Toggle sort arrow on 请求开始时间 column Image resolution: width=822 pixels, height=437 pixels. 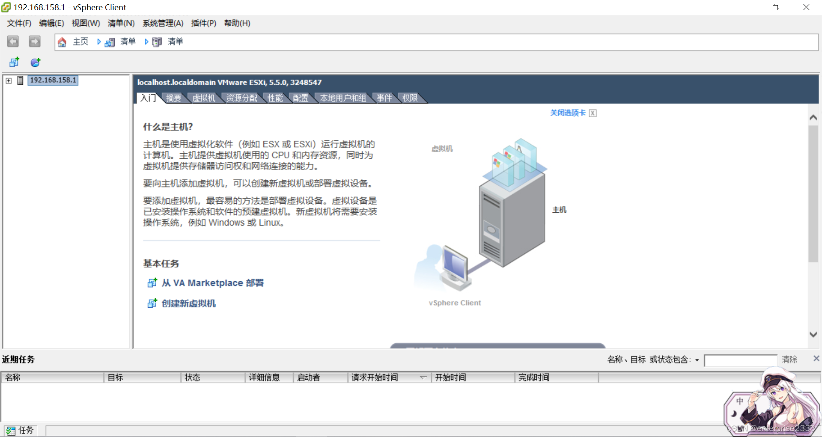pos(423,377)
